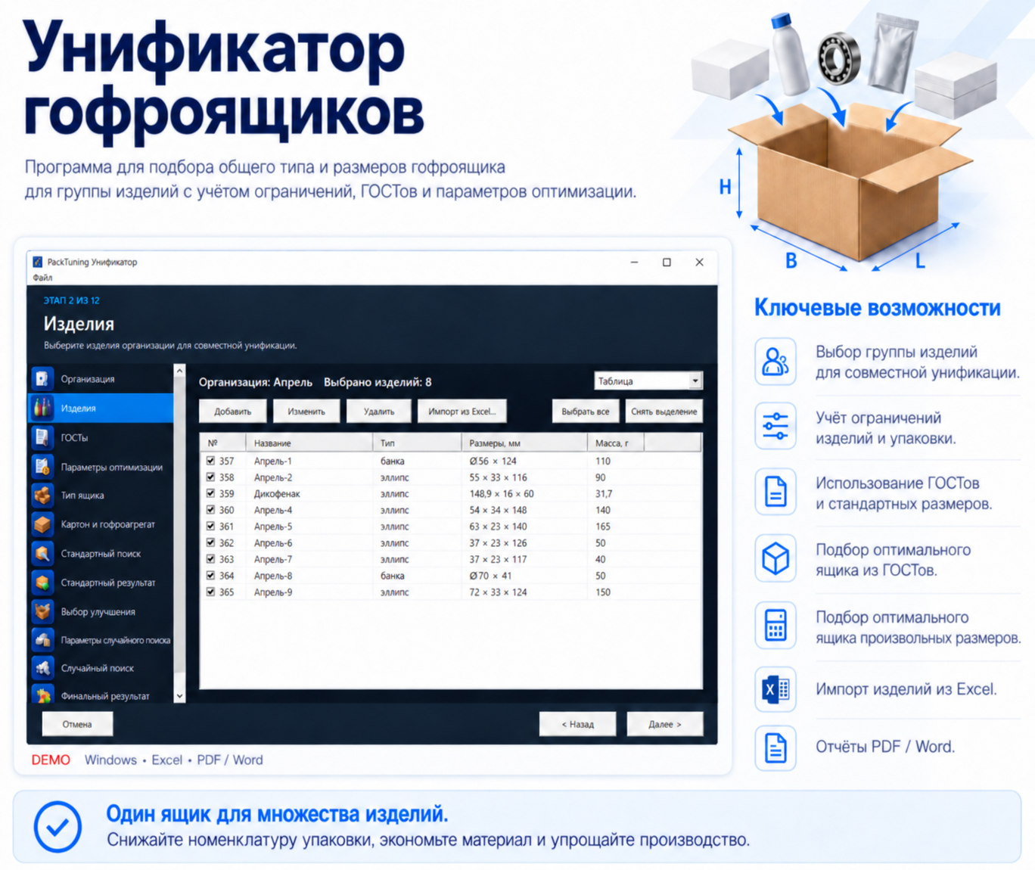
Task: Go to the Стандартный поиск step
Action: point(101,554)
